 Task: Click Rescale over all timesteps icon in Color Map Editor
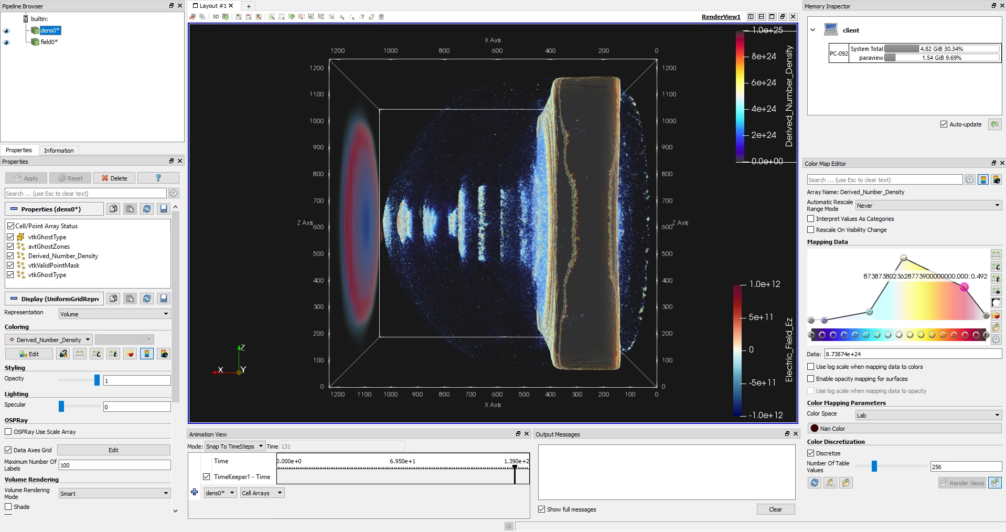click(x=996, y=279)
